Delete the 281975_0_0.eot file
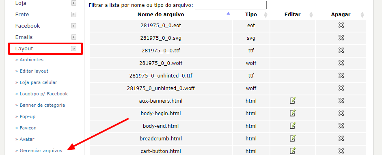This screenshot has width=382, height=155. [x=341, y=25]
